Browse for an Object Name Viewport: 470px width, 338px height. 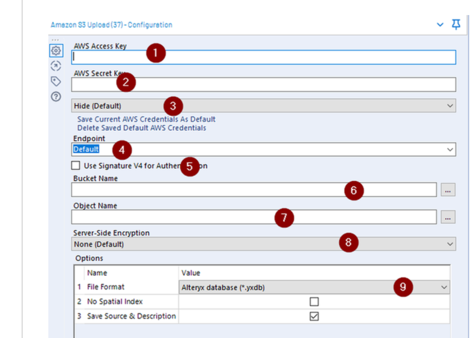point(447,217)
